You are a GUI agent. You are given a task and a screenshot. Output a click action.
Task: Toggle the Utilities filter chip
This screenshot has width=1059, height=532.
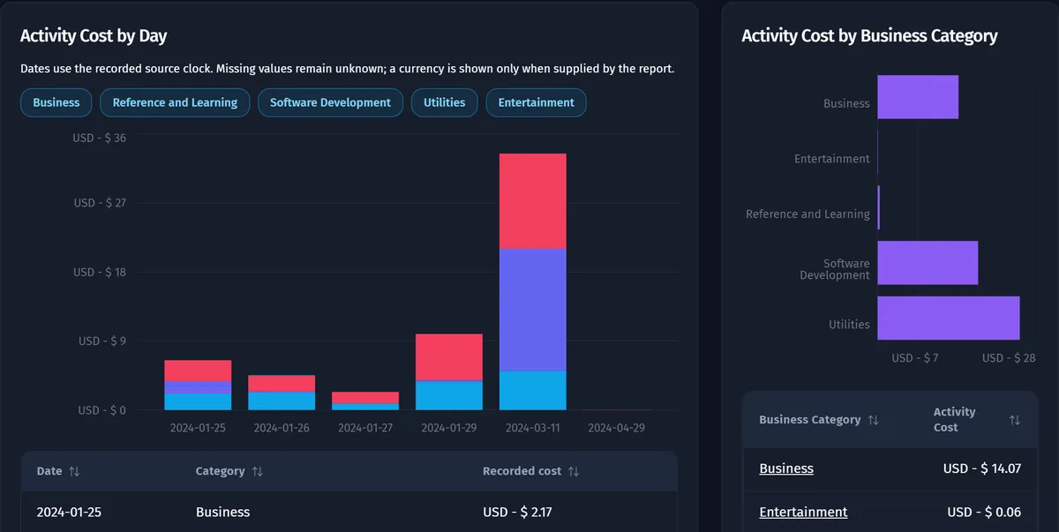pos(444,102)
